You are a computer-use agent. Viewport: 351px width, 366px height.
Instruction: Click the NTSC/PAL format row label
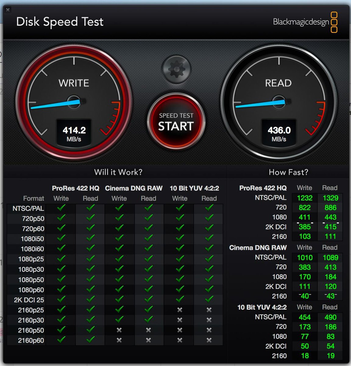pyautogui.click(x=28, y=209)
